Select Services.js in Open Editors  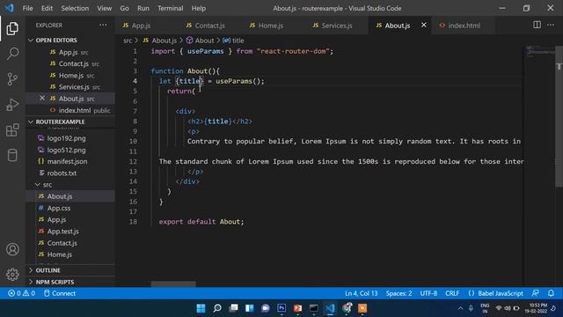(70, 86)
